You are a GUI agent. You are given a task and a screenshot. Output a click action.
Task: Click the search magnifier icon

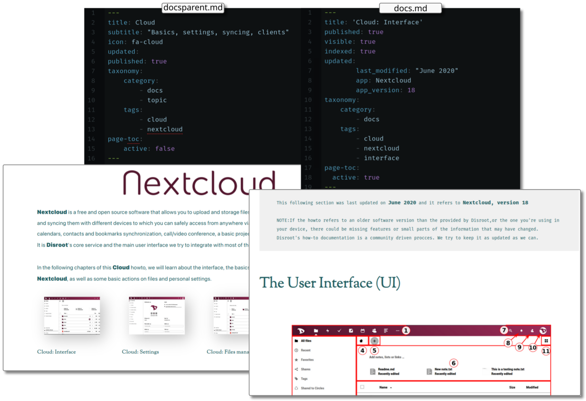point(511,331)
